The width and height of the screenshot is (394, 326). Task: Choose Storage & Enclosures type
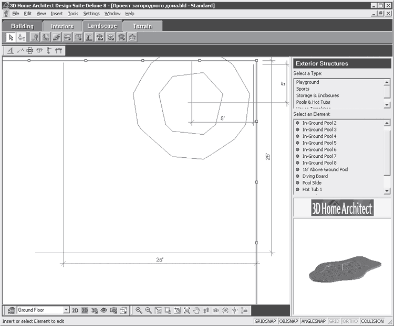pyautogui.click(x=317, y=95)
